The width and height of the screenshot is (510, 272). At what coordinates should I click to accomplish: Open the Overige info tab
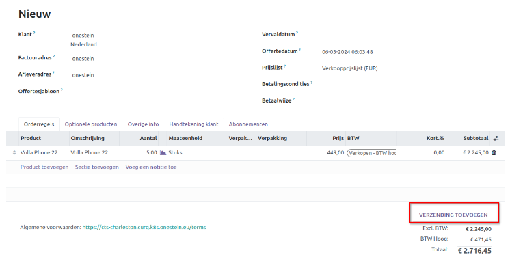point(143,124)
